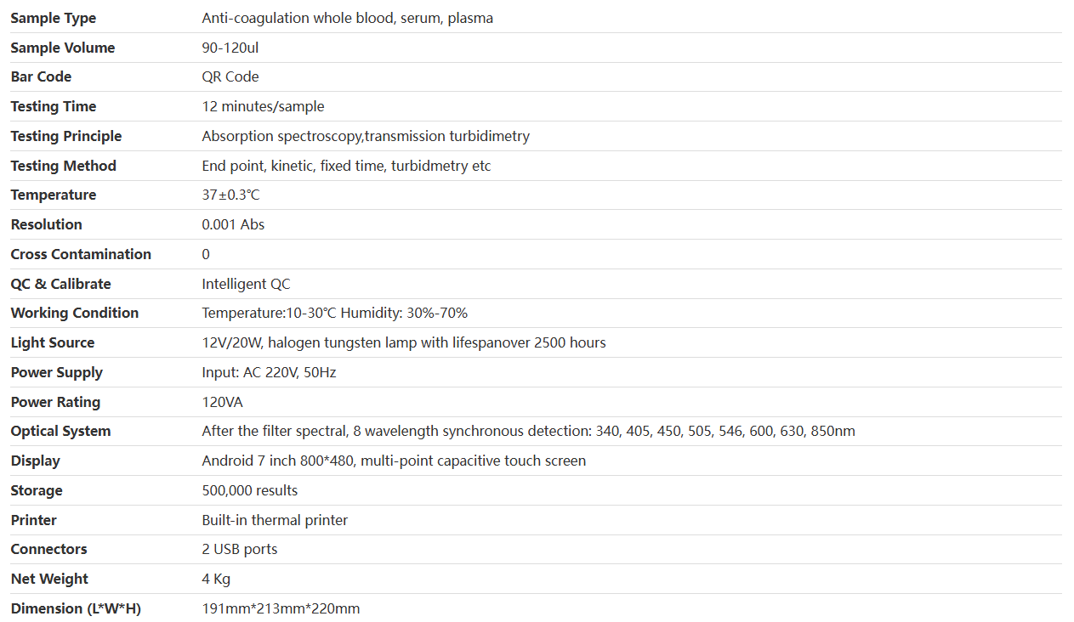Viewport: 1074px width, 622px height.
Task: Click the 37±0.3℃ temperature value
Action: click(x=230, y=195)
